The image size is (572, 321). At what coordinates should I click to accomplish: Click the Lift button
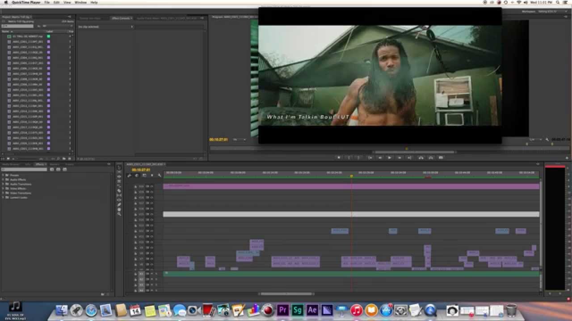(x=421, y=157)
